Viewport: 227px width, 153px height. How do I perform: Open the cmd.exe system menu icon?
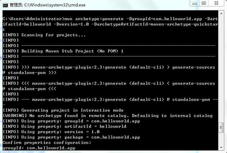click(5, 5)
